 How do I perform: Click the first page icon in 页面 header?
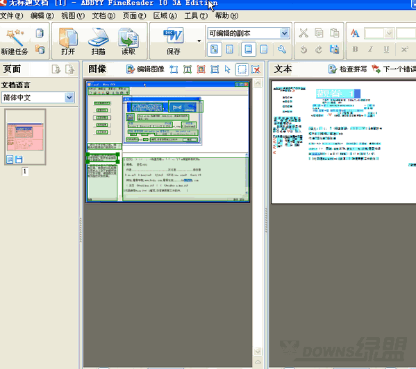(56, 69)
